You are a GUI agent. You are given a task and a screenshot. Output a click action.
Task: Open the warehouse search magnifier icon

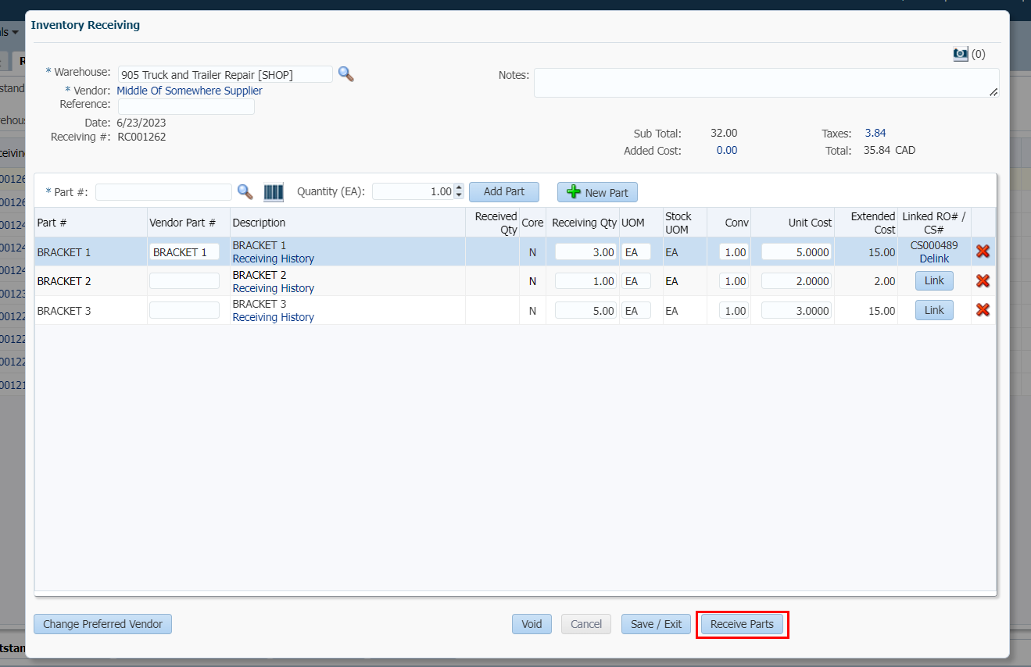click(345, 74)
